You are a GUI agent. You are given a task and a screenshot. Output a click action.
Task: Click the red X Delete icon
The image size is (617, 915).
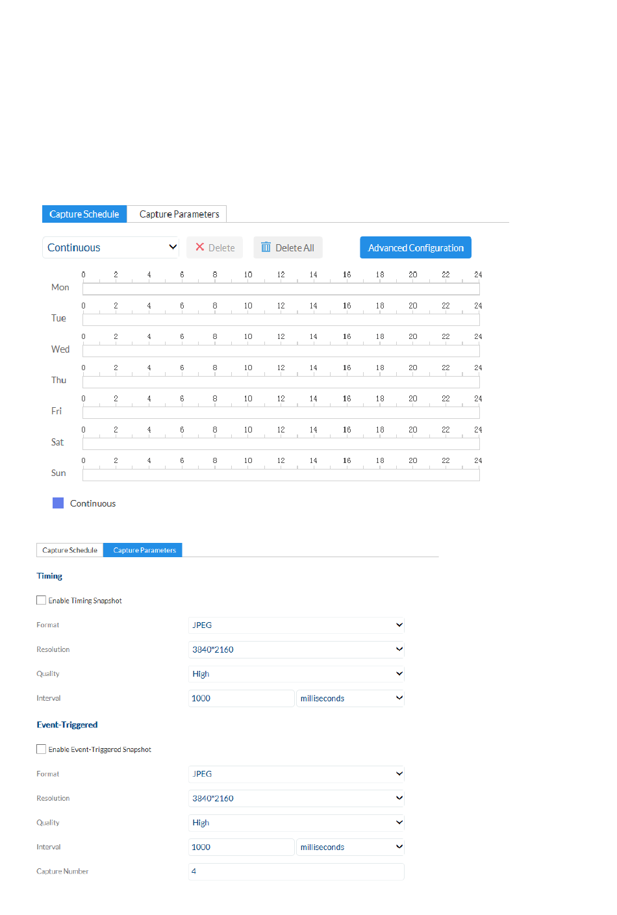pyautogui.click(x=200, y=247)
